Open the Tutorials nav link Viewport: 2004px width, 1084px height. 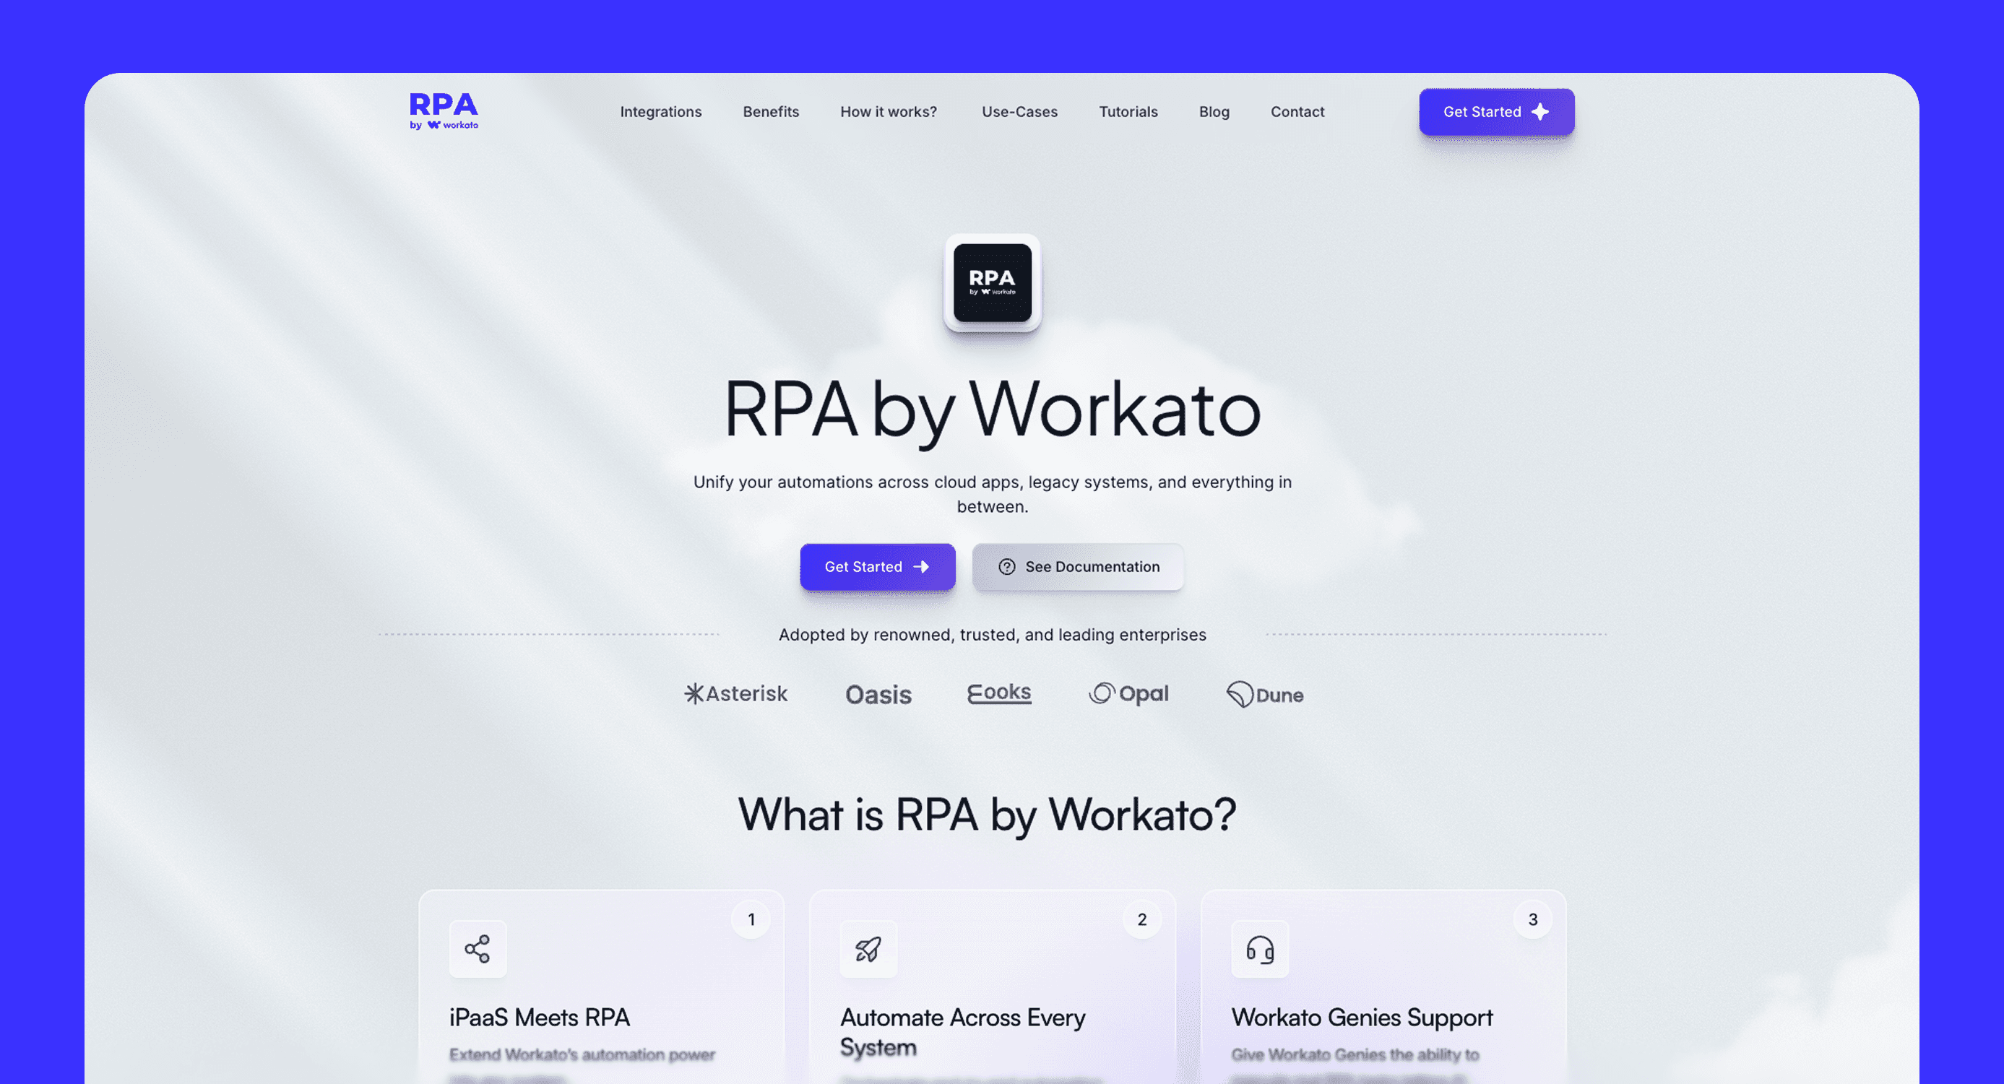1128,112
